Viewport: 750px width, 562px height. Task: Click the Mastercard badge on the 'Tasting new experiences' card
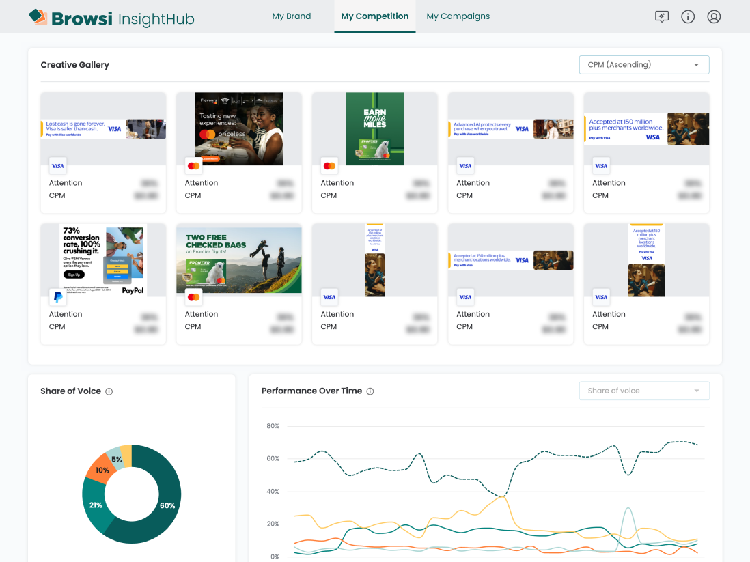(194, 166)
